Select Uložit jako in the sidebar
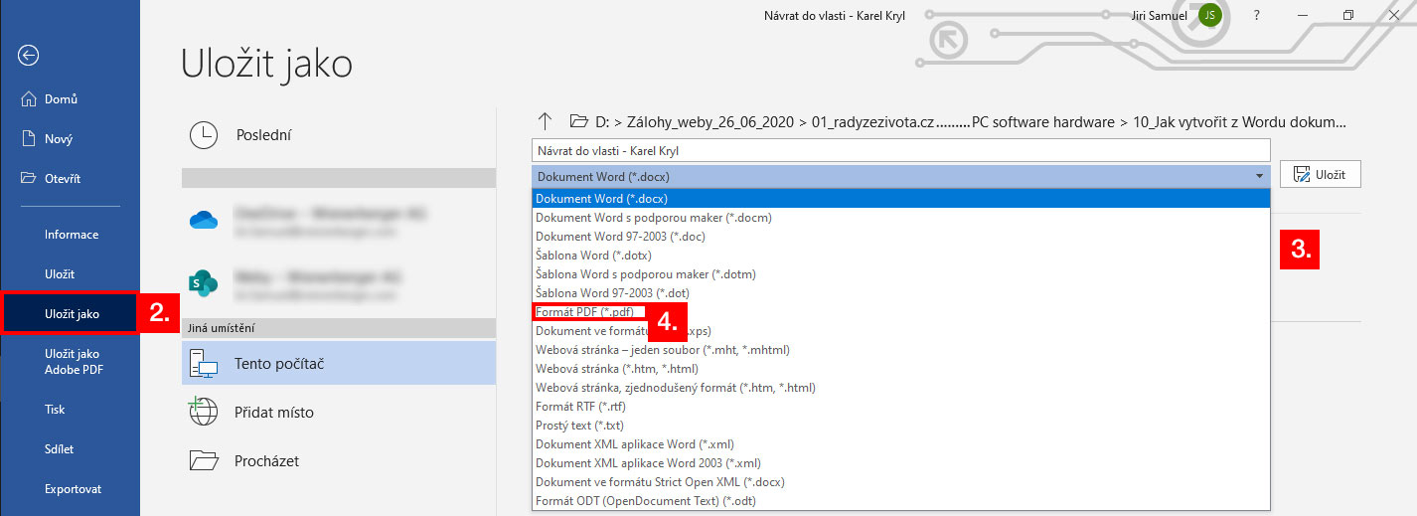The width and height of the screenshot is (1417, 516). [70, 313]
